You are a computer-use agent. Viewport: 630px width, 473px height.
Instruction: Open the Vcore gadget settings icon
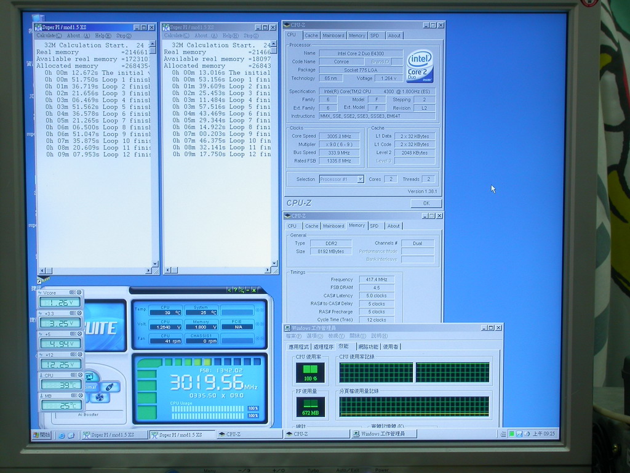[73, 293]
